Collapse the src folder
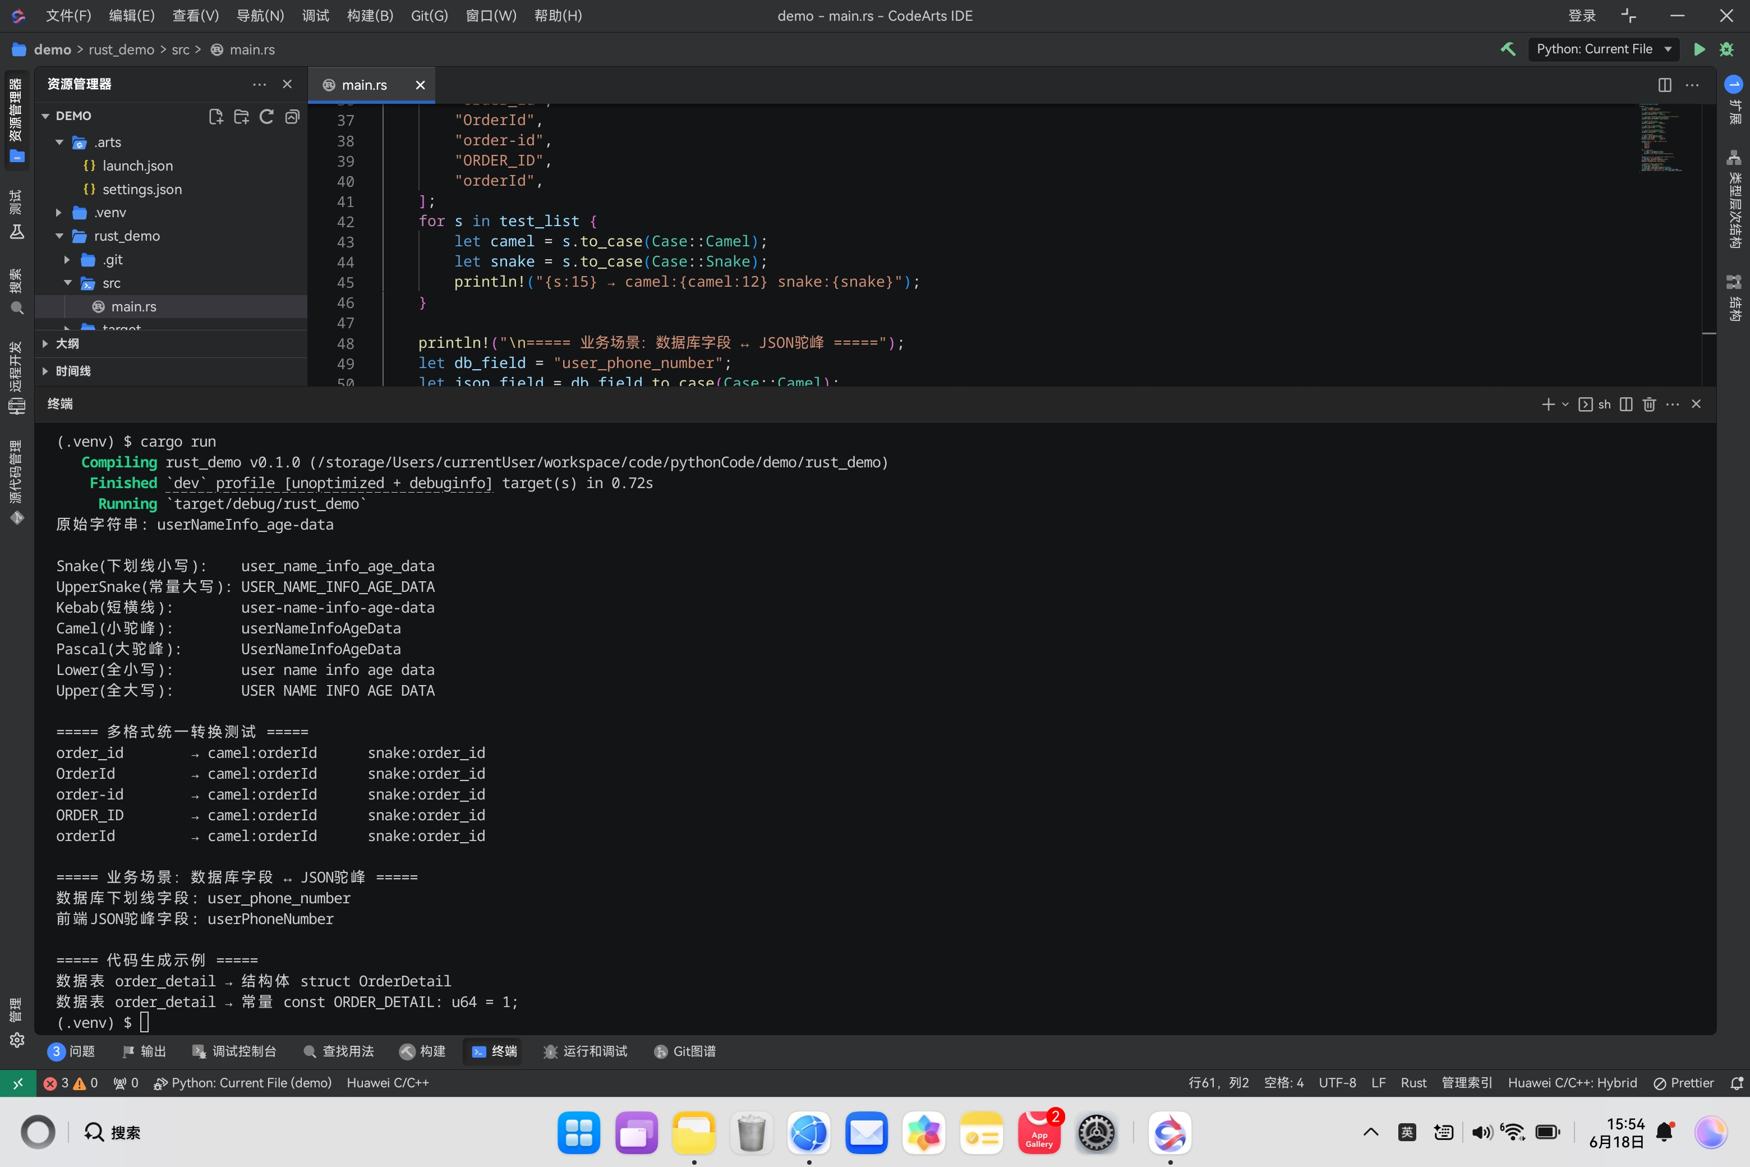Image resolution: width=1750 pixels, height=1167 pixels. [68, 283]
